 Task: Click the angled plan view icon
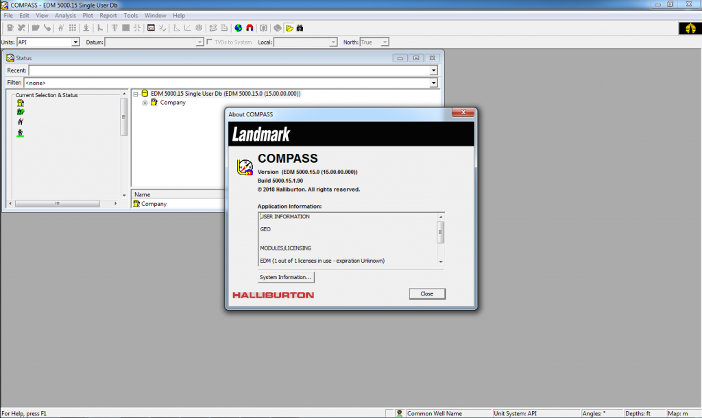click(188, 28)
